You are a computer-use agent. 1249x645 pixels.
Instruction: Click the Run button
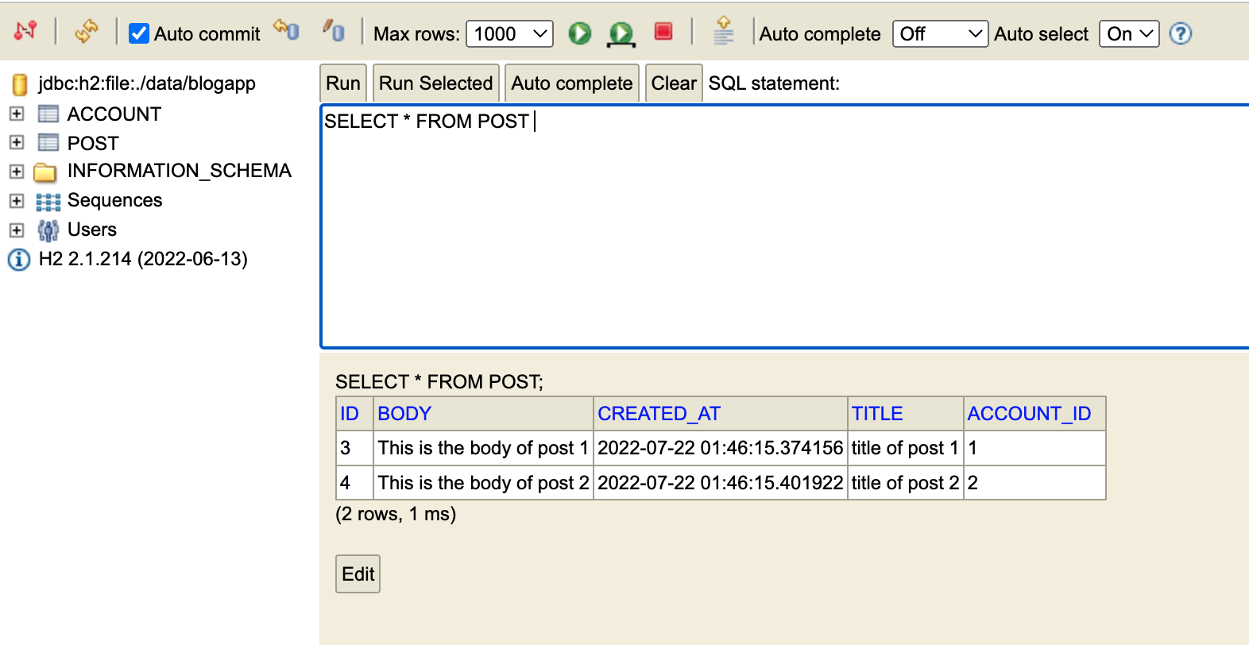point(343,83)
